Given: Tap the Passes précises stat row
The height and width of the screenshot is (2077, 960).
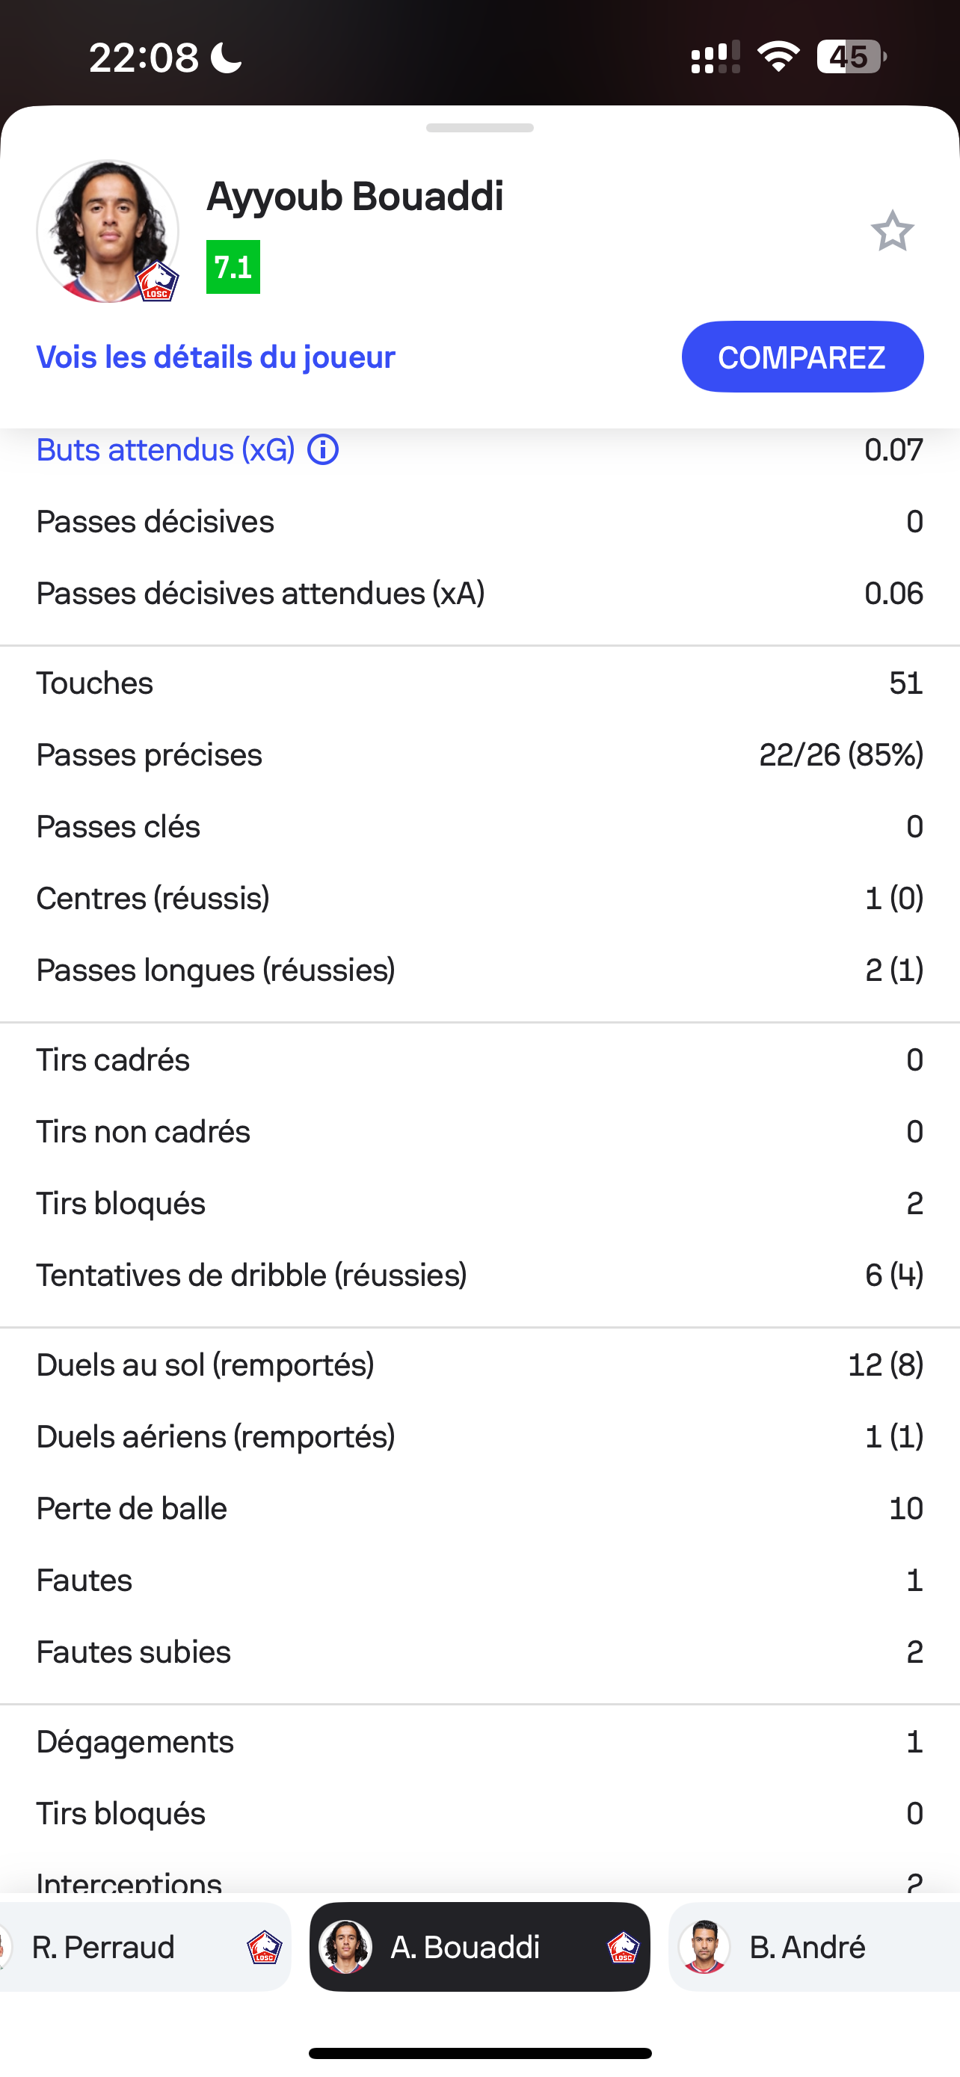Looking at the screenshot, I should [x=479, y=754].
